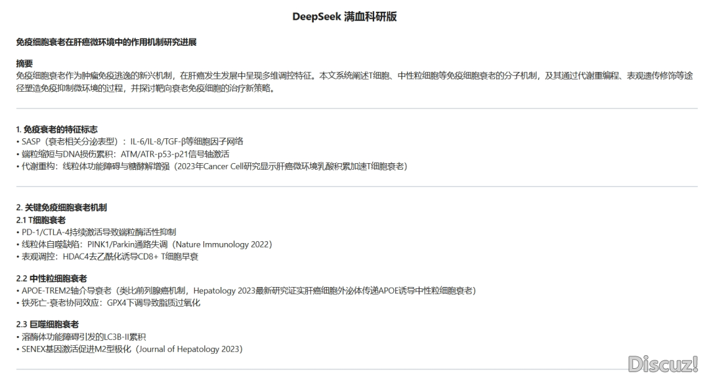
Task: Click bullet "铁死亡-衰老协同效应"
Action: click(x=108, y=303)
